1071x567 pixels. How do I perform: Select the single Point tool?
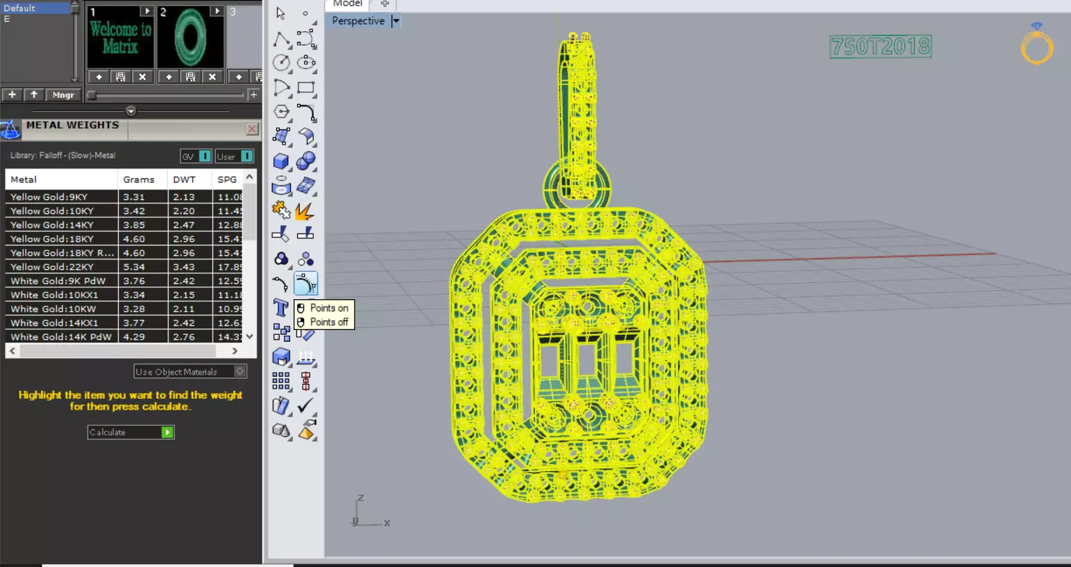pos(306,13)
